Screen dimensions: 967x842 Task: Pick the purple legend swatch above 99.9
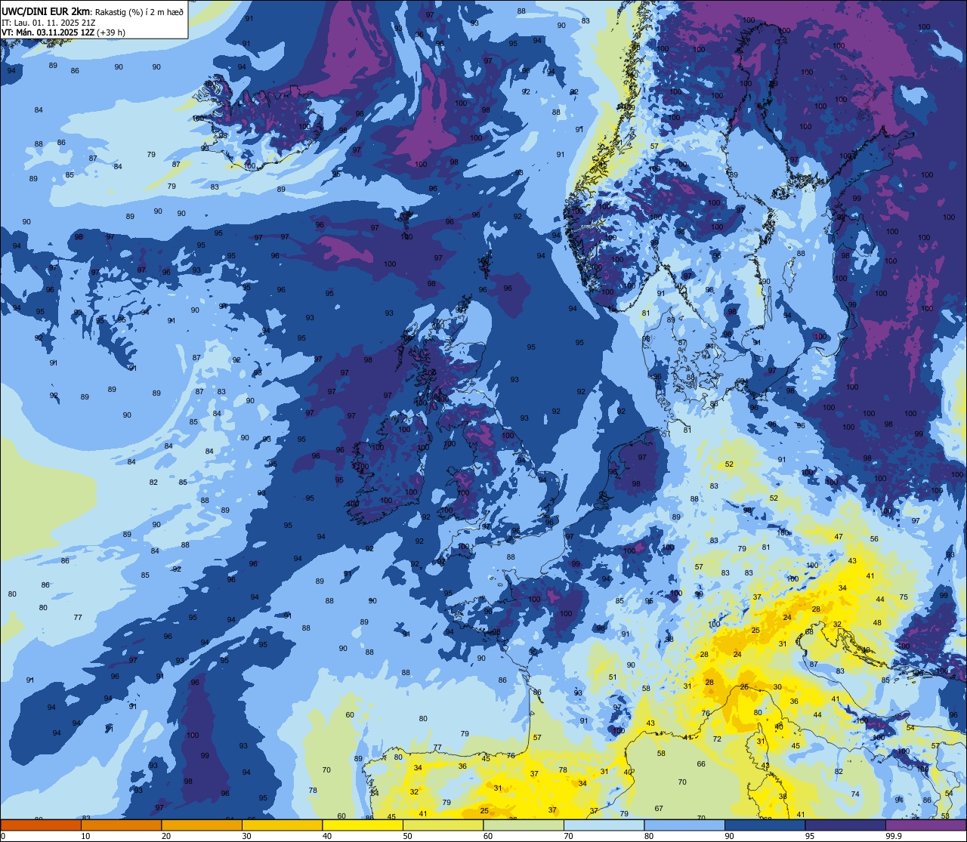(x=925, y=825)
